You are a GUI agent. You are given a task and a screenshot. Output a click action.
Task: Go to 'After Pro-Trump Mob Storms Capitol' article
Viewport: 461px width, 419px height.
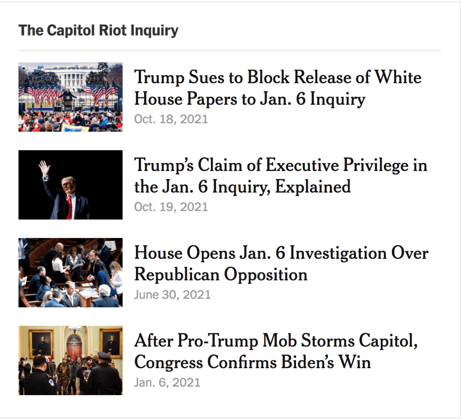click(x=276, y=341)
